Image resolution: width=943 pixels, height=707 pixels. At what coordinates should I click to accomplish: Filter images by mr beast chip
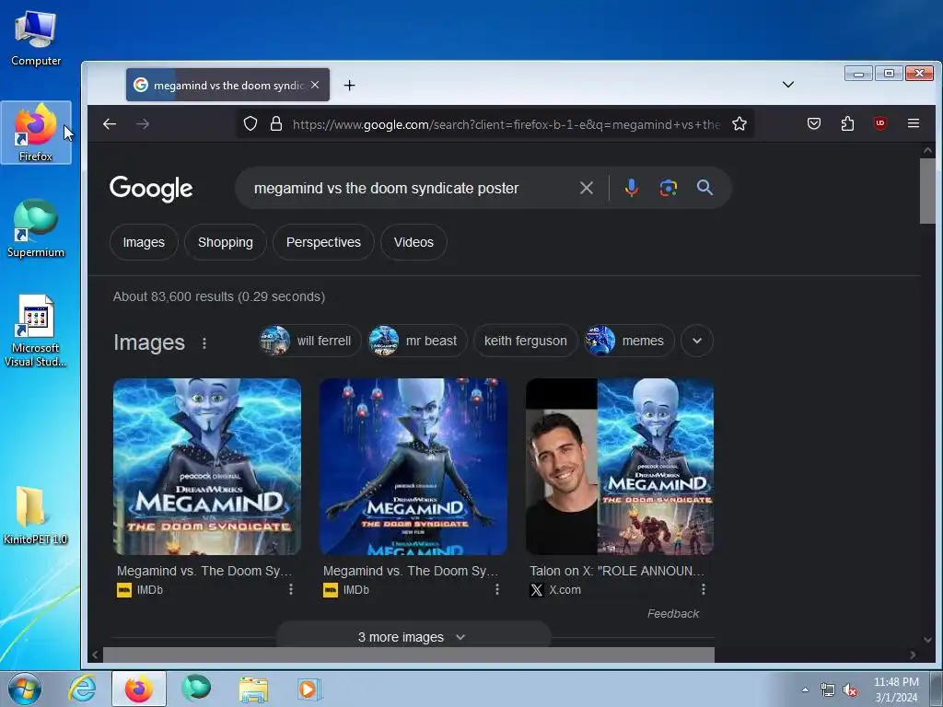(x=417, y=341)
